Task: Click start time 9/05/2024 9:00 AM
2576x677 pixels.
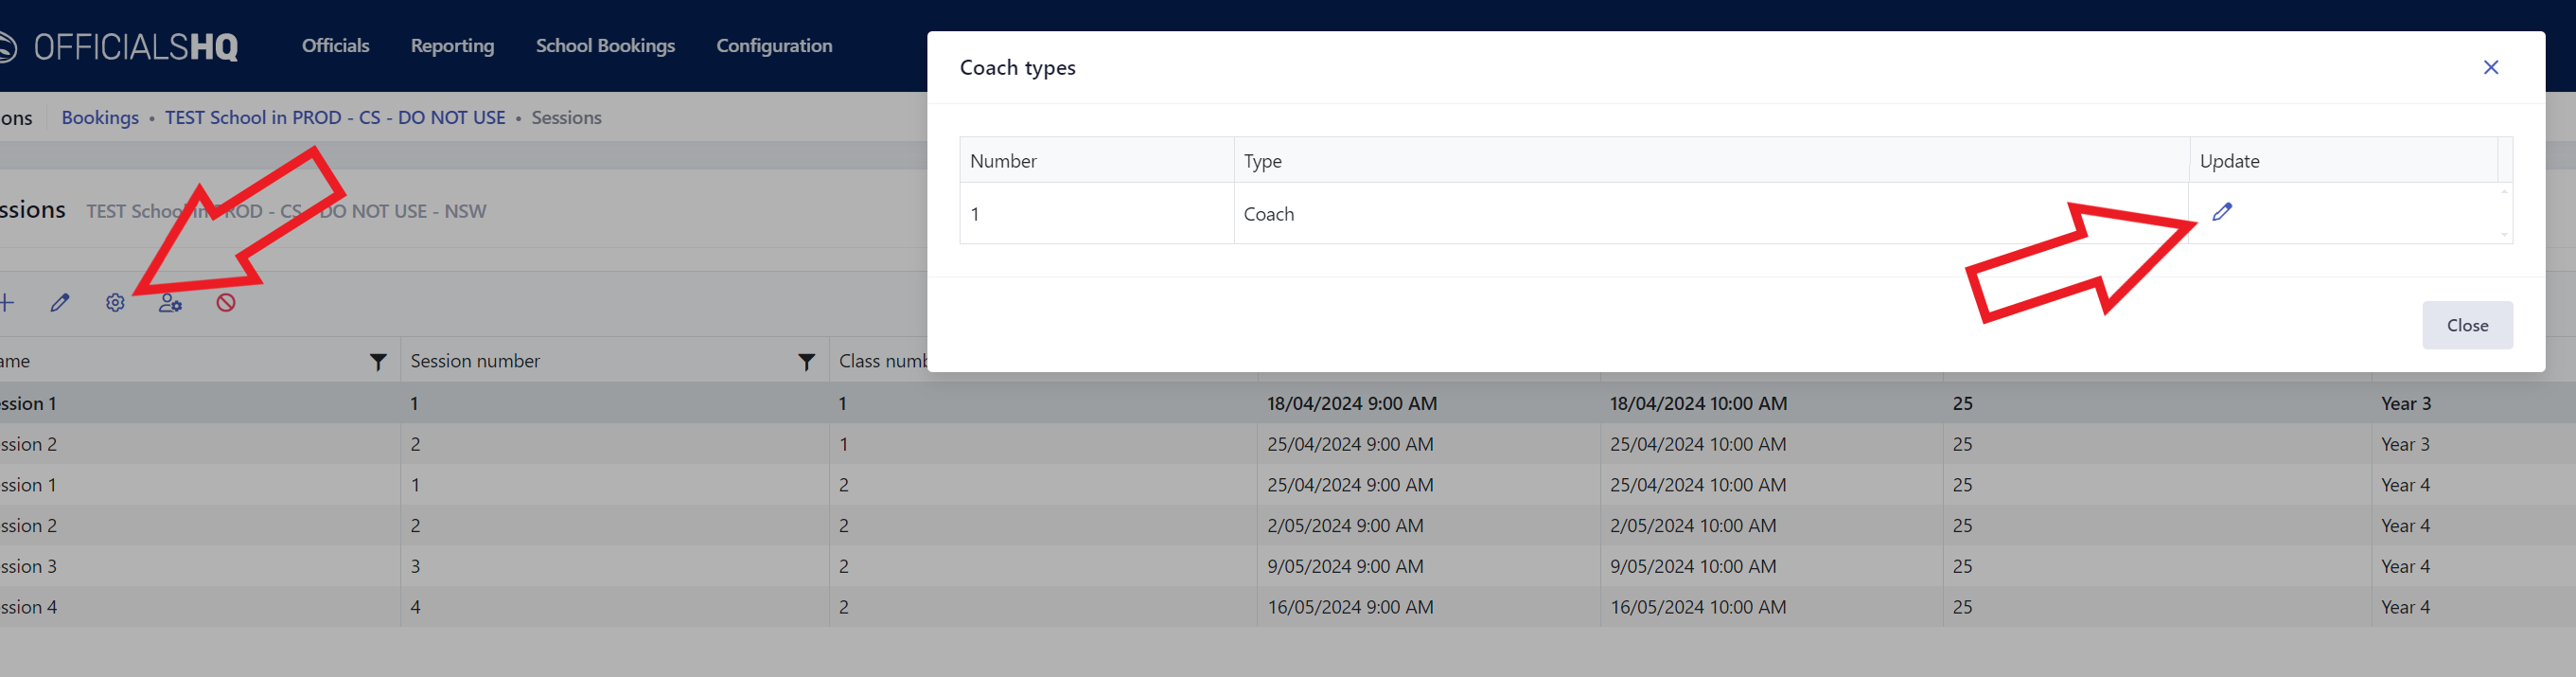Action: point(1345,567)
